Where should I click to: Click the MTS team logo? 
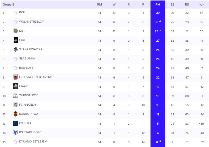tap(16, 31)
